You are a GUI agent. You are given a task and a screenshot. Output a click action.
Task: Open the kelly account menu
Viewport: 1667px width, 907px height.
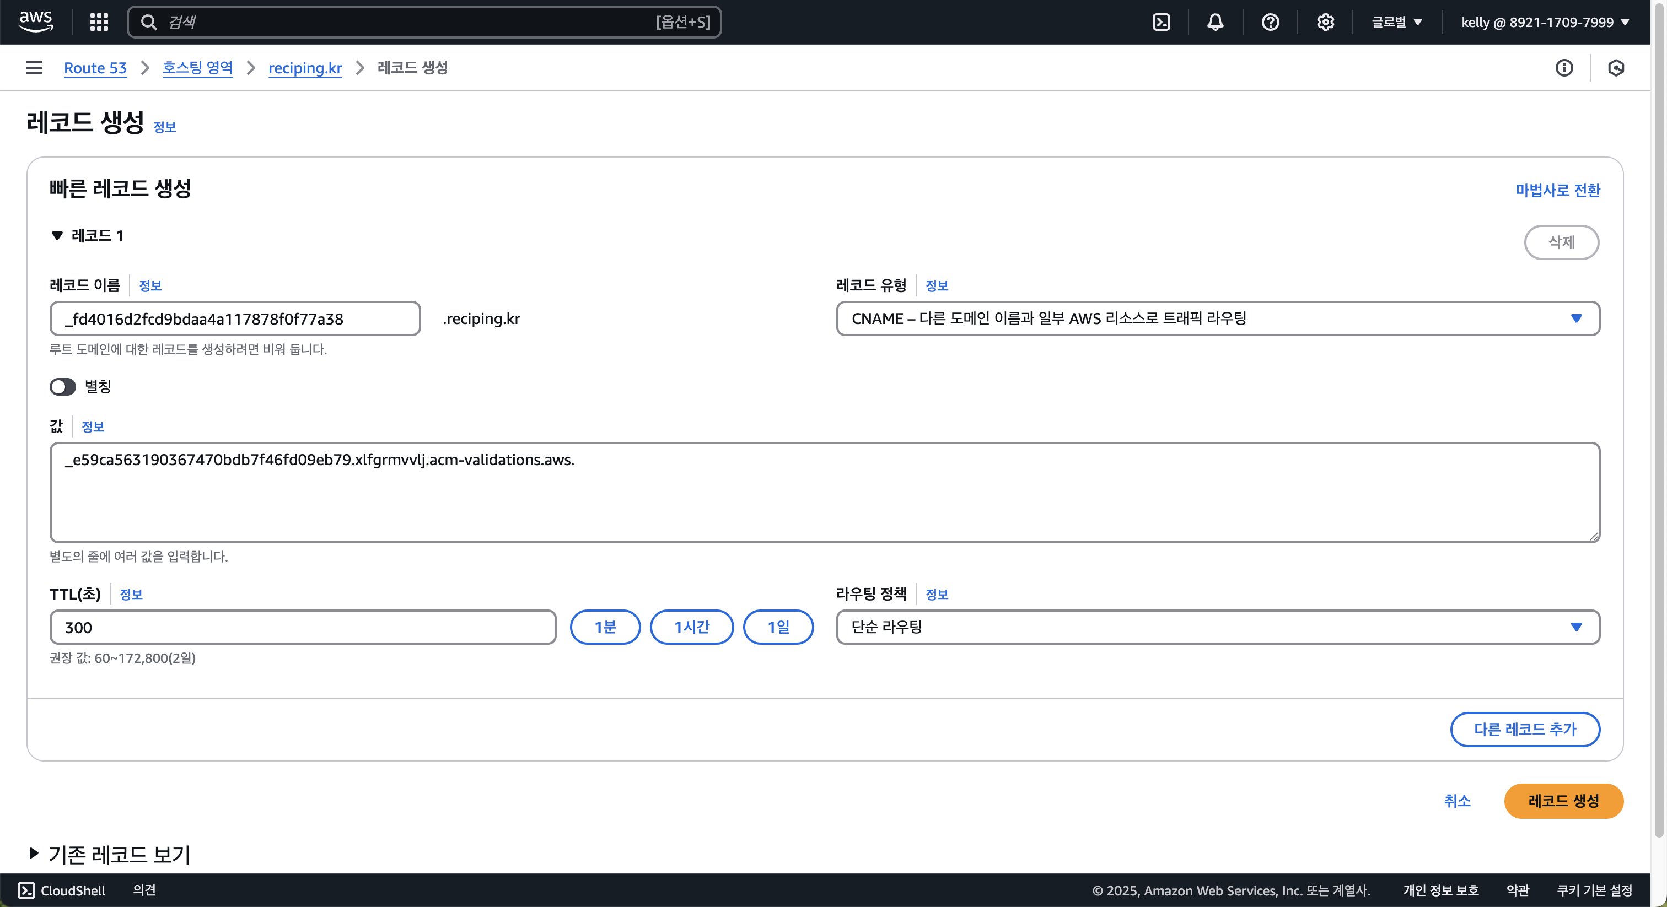tap(1544, 22)
